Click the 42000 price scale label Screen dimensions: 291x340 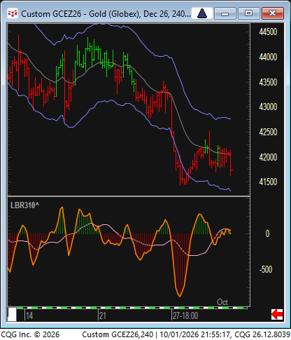tap(268, 157)
